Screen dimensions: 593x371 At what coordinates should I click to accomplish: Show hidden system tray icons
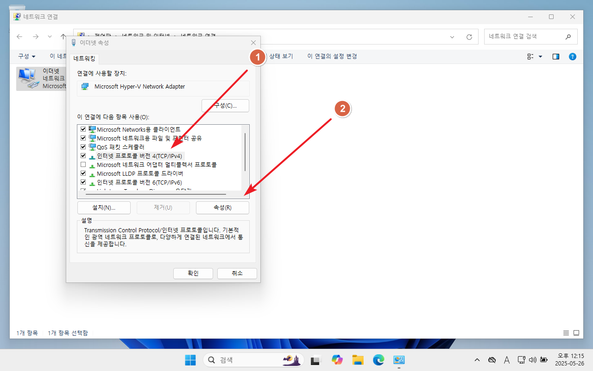coord(477,360)
